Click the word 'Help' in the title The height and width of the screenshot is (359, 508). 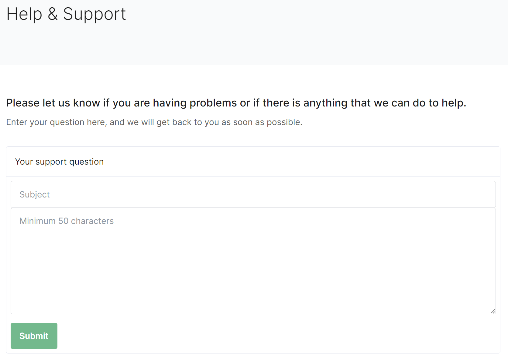click(x=24, y=14)
